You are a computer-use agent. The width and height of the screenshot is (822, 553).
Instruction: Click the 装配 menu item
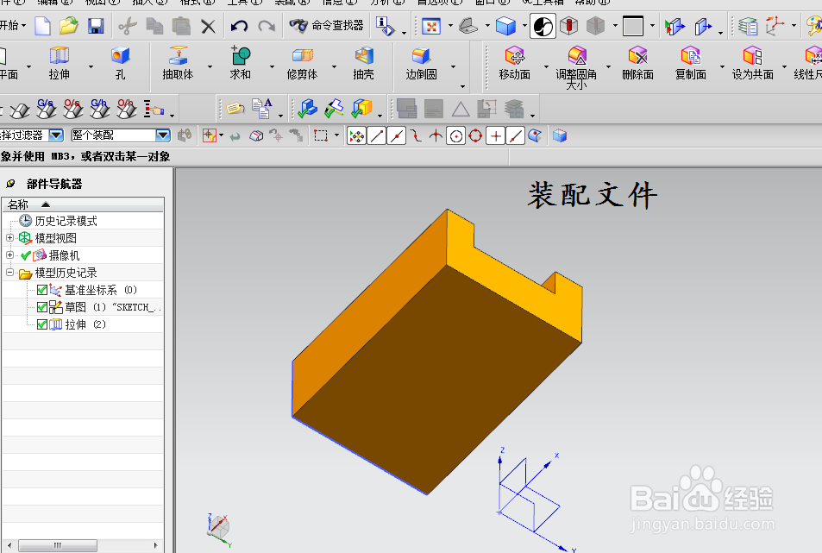point(286,3)
